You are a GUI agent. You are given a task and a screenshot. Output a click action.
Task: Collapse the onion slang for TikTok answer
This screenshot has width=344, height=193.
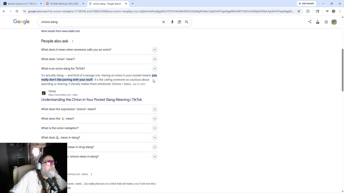click(155, 69)
